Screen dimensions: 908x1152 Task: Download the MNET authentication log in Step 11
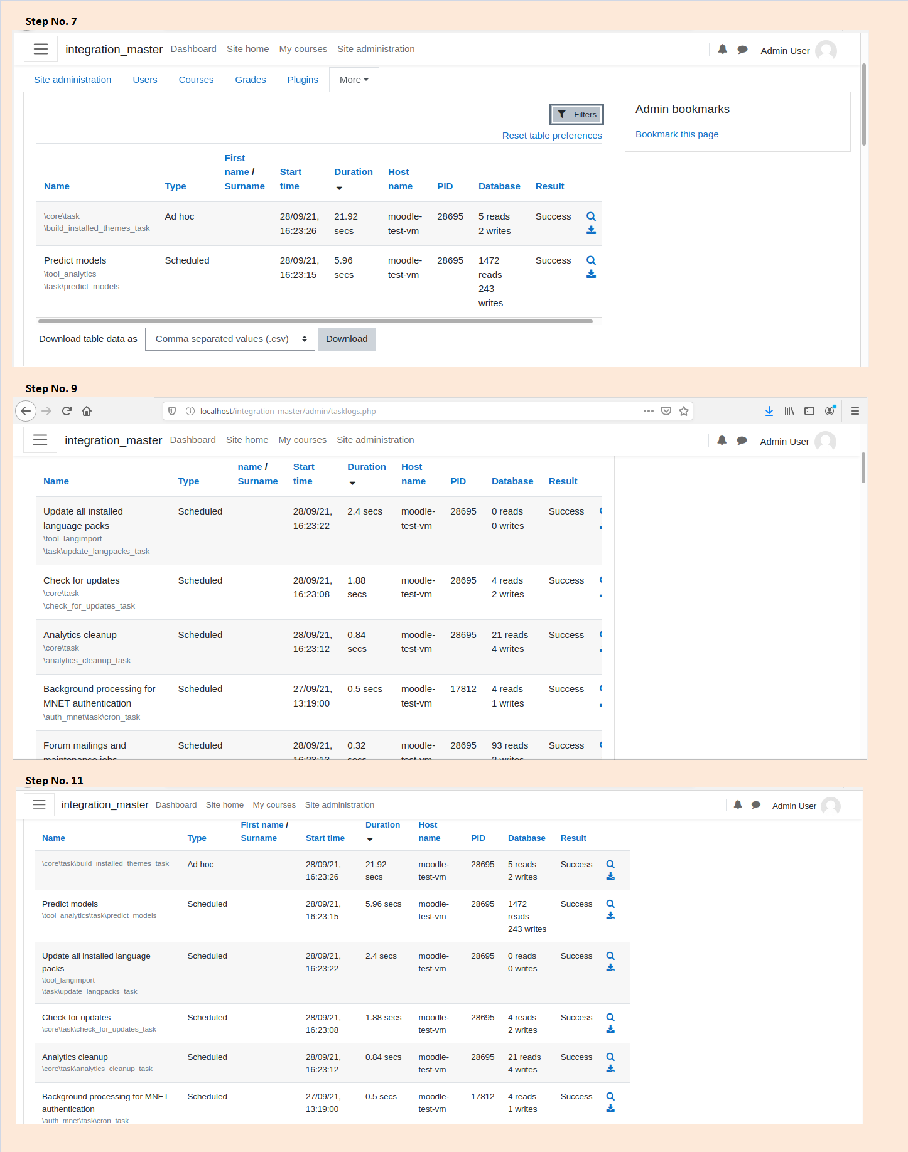coord(610,1109)
